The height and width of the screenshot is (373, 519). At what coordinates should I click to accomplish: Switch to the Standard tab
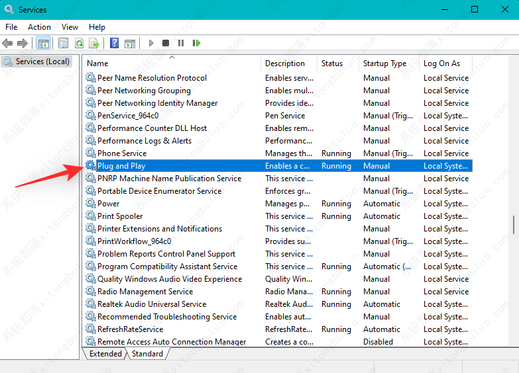147,354
